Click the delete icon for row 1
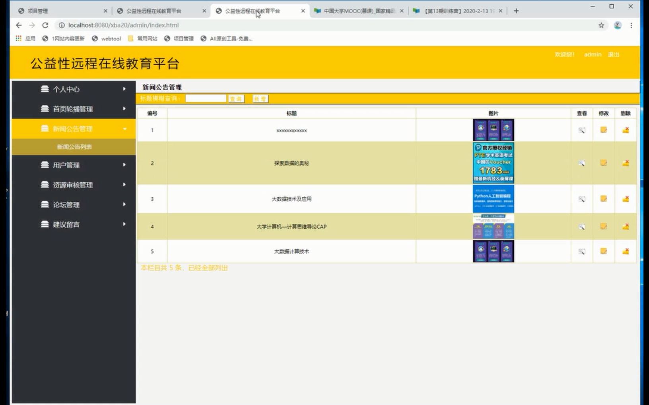The image size is (649, 405). click(625, 130)
